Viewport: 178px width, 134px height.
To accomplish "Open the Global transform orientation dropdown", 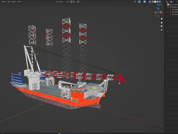I will pyautogui.click(x=60, y=2).
